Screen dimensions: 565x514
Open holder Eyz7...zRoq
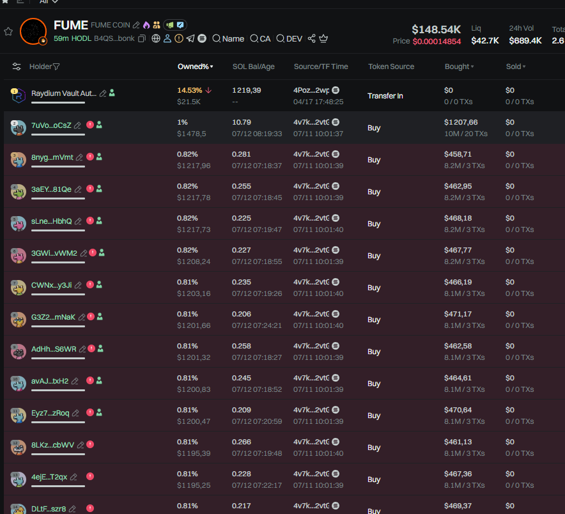coord(50,413)
